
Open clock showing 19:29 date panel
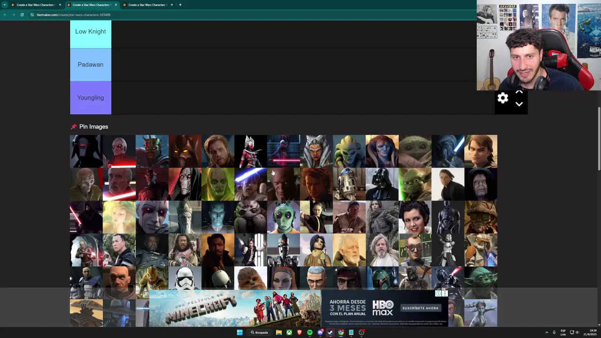tap(591, 332)
